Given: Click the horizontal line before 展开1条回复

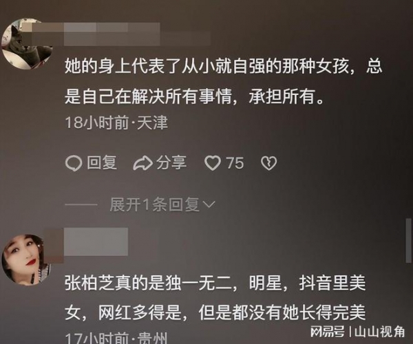Looking at the screenshot, I should (x=81, y=204).
